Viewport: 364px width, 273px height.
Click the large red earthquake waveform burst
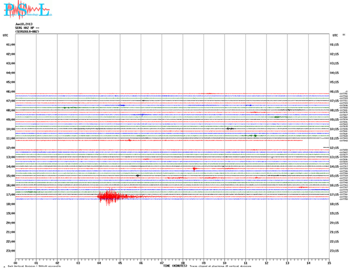[111, 196]
